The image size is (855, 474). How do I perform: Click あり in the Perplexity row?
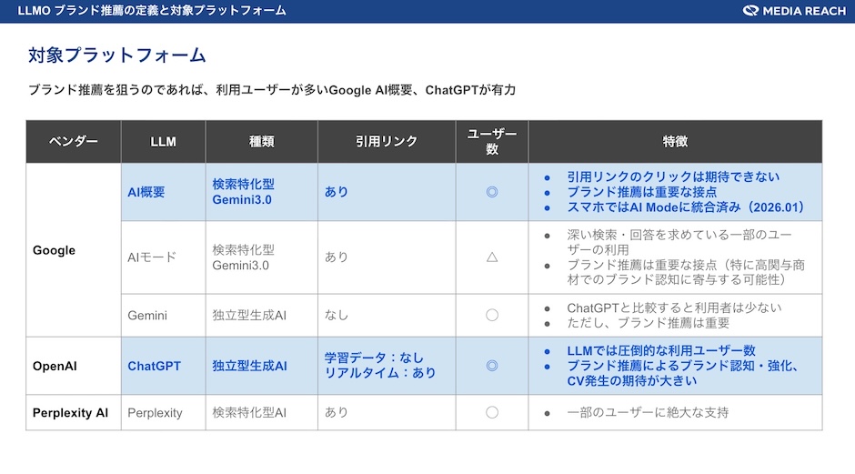tap(336, 412)
